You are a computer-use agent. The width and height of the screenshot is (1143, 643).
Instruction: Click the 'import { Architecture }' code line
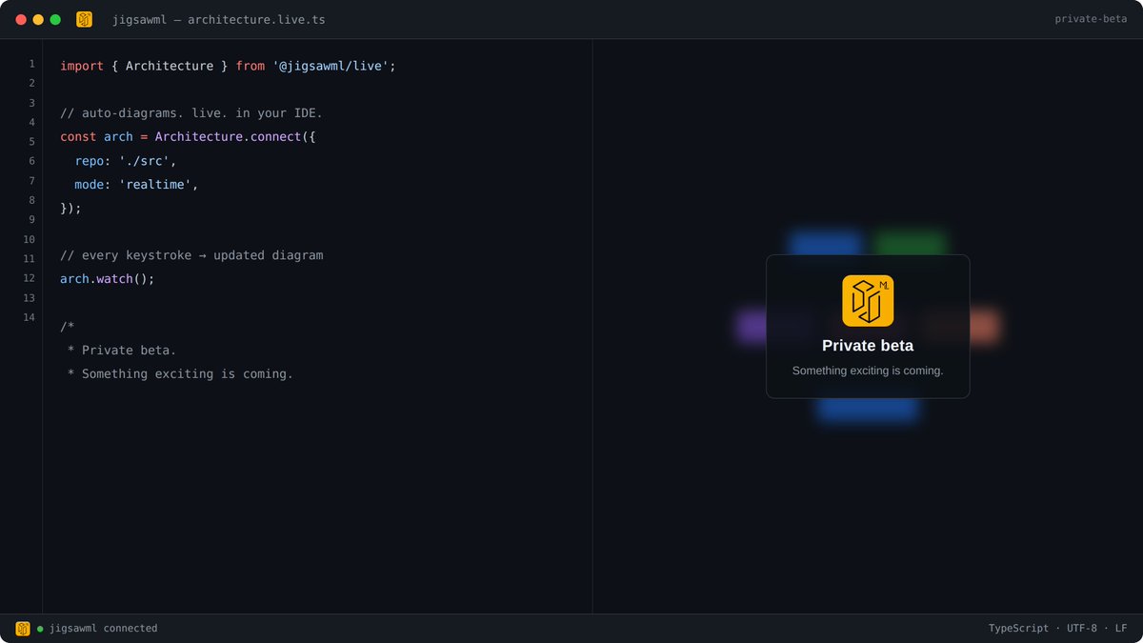(x=228, y=66)
